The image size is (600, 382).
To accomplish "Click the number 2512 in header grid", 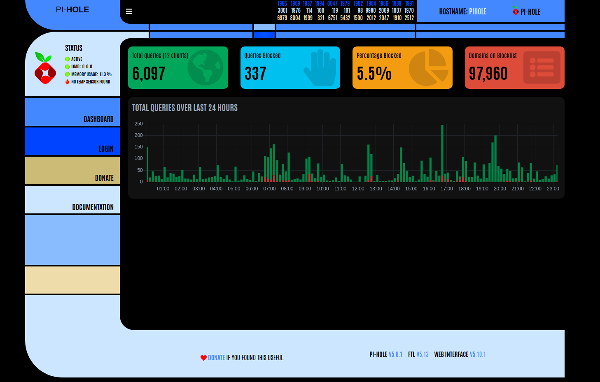I will pyautogui.click(x=409, y=18).
